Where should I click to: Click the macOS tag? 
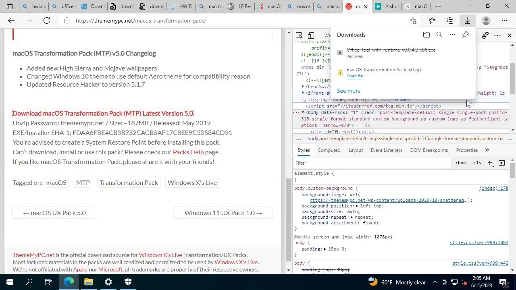(x=56, y=182)
